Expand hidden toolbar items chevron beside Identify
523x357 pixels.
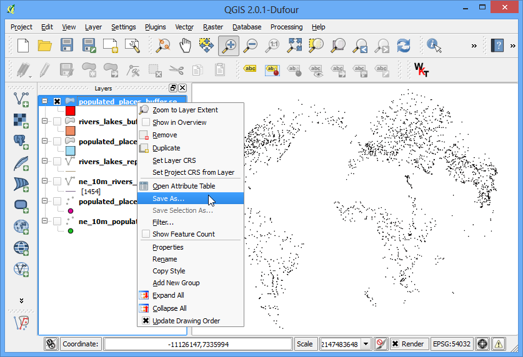pos(474,46)
